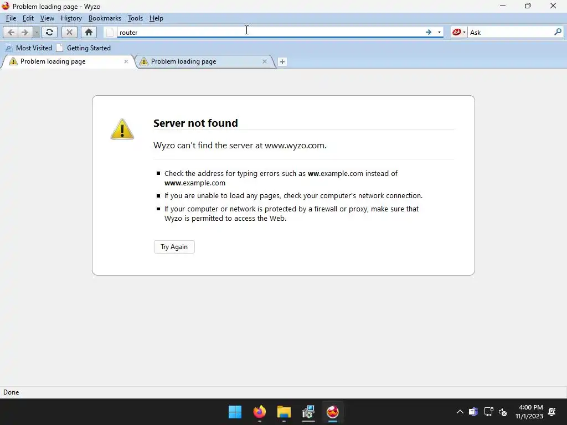Open the Most Visited bookmarks folder

[29, 48]
